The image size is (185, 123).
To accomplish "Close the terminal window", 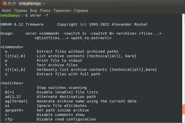I will click(x=5, y=4).
